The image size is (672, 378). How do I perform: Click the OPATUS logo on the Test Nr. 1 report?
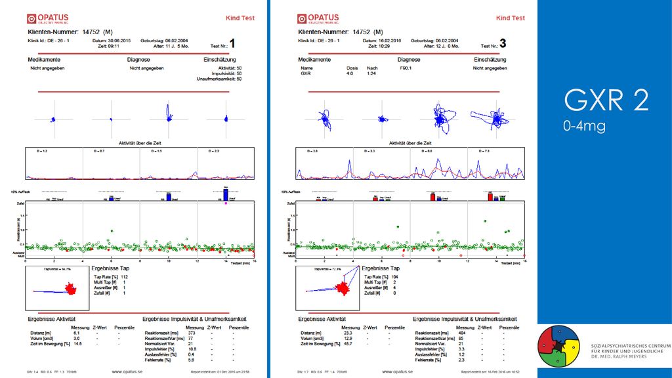(x=47, y=18)
